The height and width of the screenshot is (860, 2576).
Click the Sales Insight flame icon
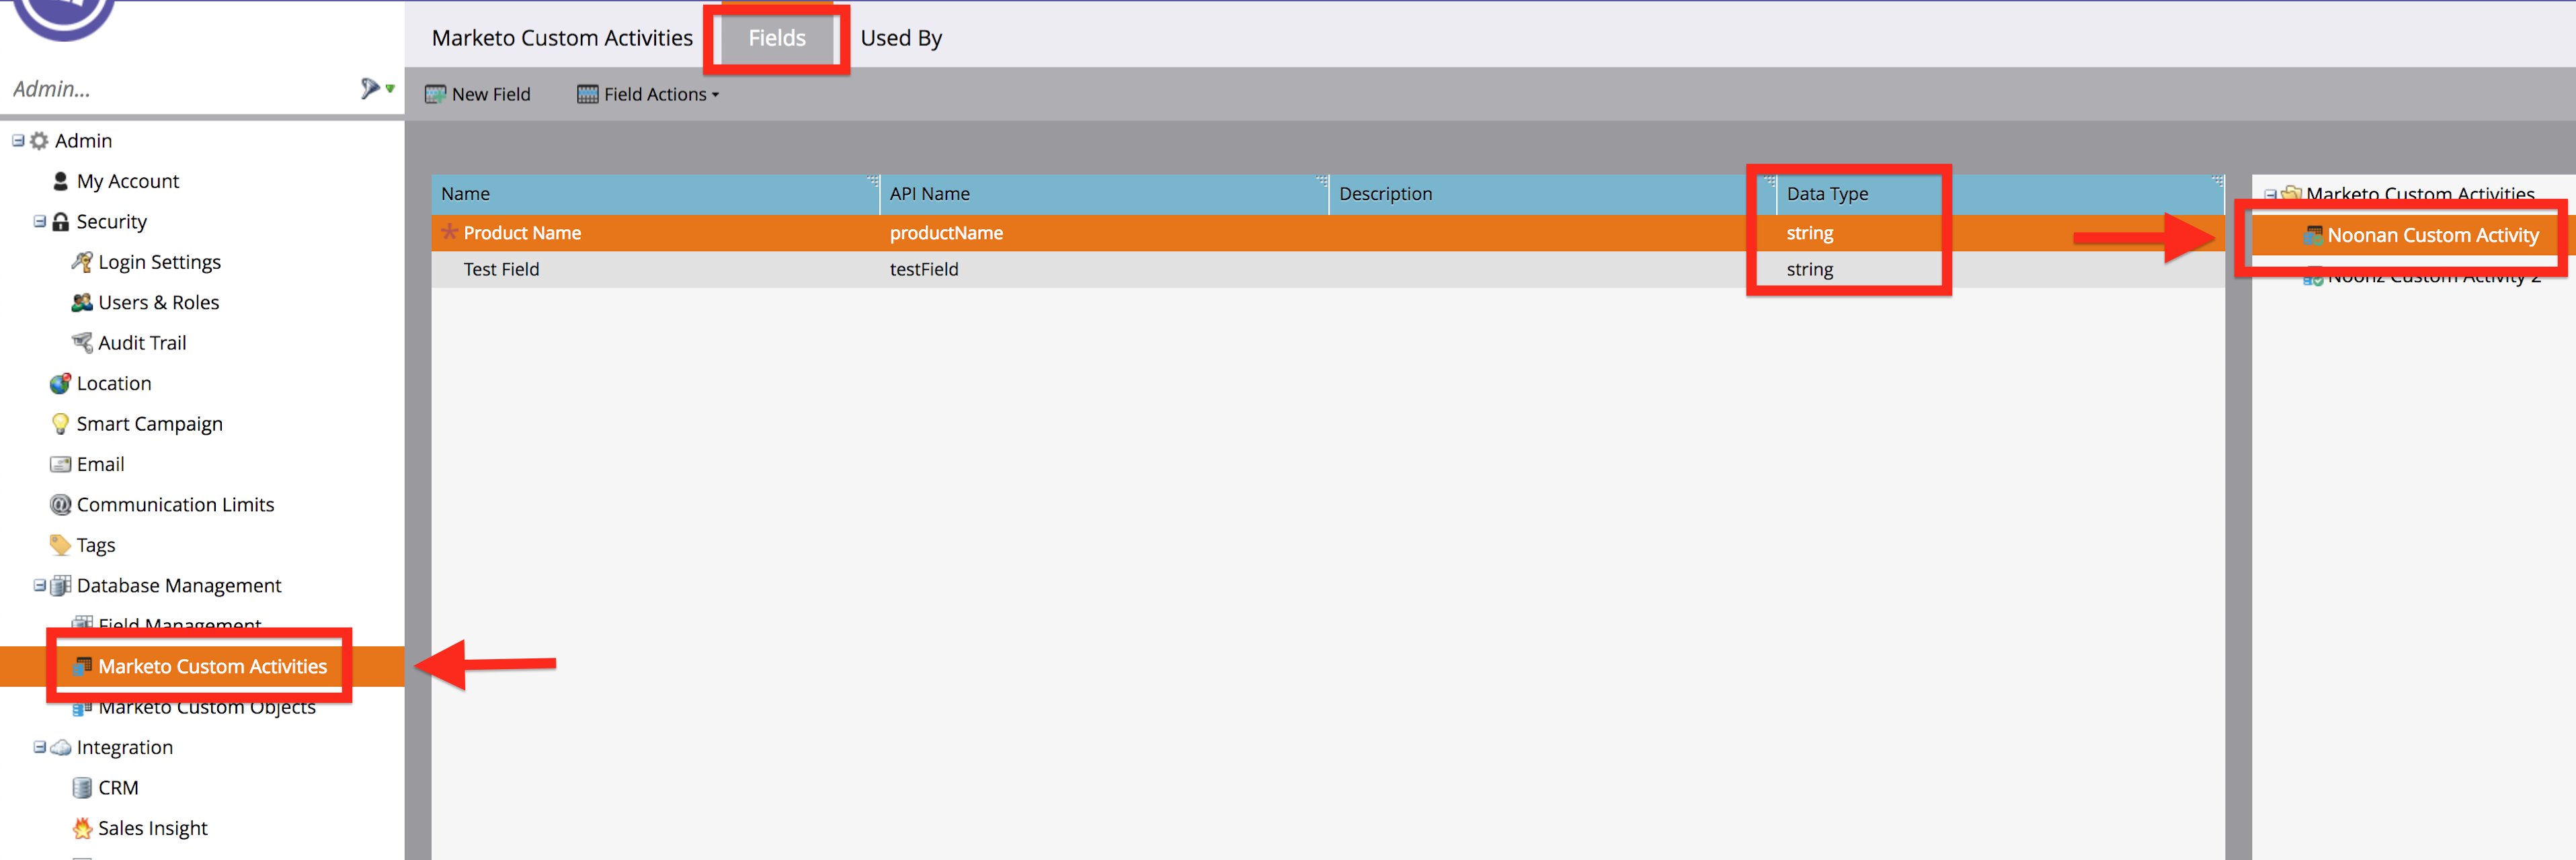pyautogui.click(x=82, y=827)
